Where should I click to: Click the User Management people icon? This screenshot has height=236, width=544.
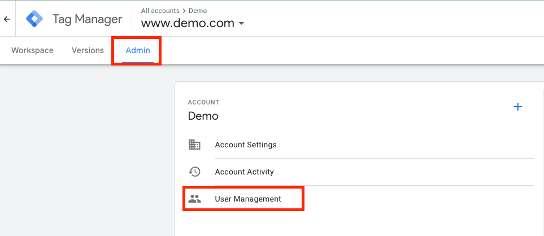click(x=194, y=199)
